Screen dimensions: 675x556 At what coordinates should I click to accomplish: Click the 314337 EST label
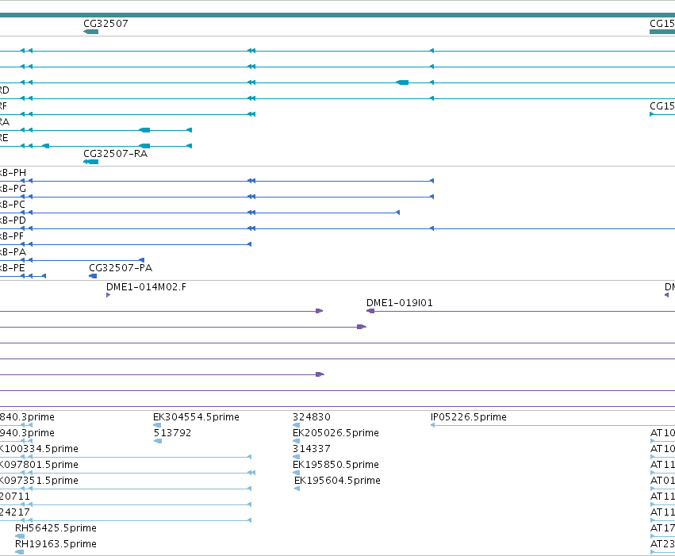point(311,448)
